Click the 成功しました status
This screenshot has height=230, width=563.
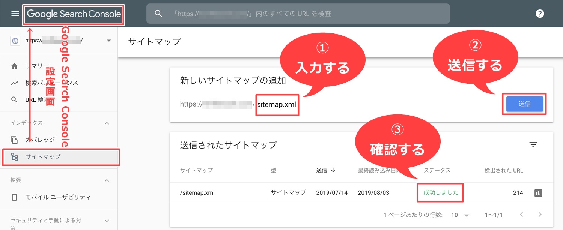tap(441, 193)
